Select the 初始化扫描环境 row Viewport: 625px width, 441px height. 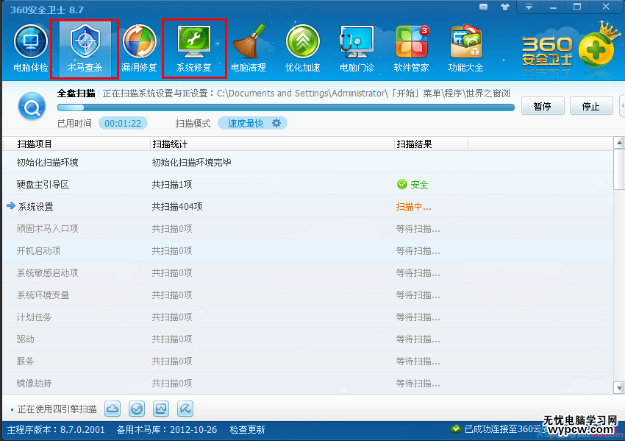click(x=307, y=163)
